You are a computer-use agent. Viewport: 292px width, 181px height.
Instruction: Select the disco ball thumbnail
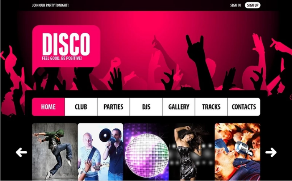click(146, 152)
